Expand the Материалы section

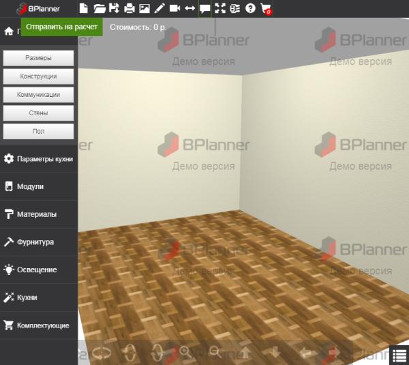(x=39, y=214)
